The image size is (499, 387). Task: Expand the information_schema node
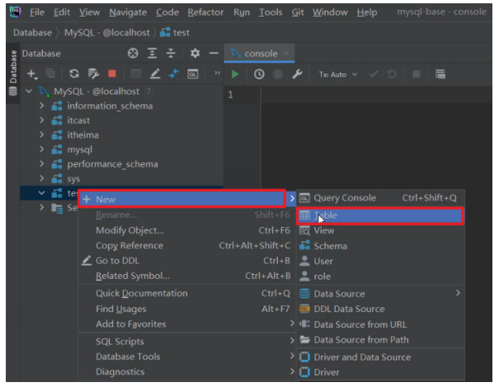(42, 106)
